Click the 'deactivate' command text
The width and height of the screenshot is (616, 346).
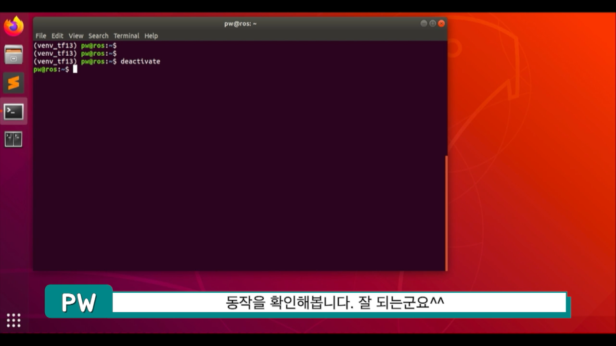pos(140,62)
